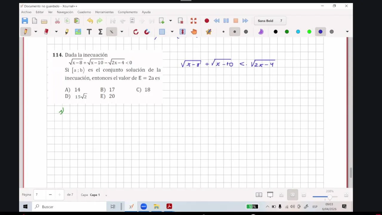The width and height of the screenshot is (382, 215).
Task: Click the Paste clipboard icon
Action: 77,21
